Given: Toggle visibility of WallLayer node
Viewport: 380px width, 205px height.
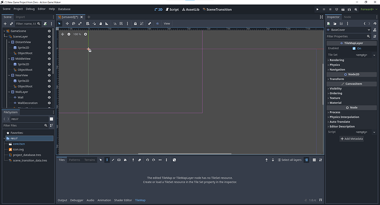Looking at the screenshot, I should (x=49, y=92).
